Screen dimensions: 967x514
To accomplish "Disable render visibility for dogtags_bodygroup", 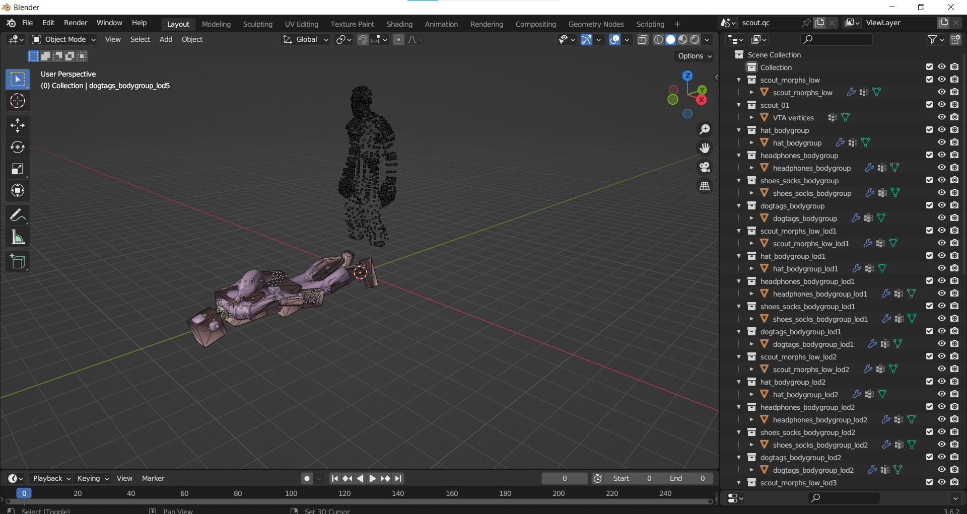I will click(x=955, y=205).
